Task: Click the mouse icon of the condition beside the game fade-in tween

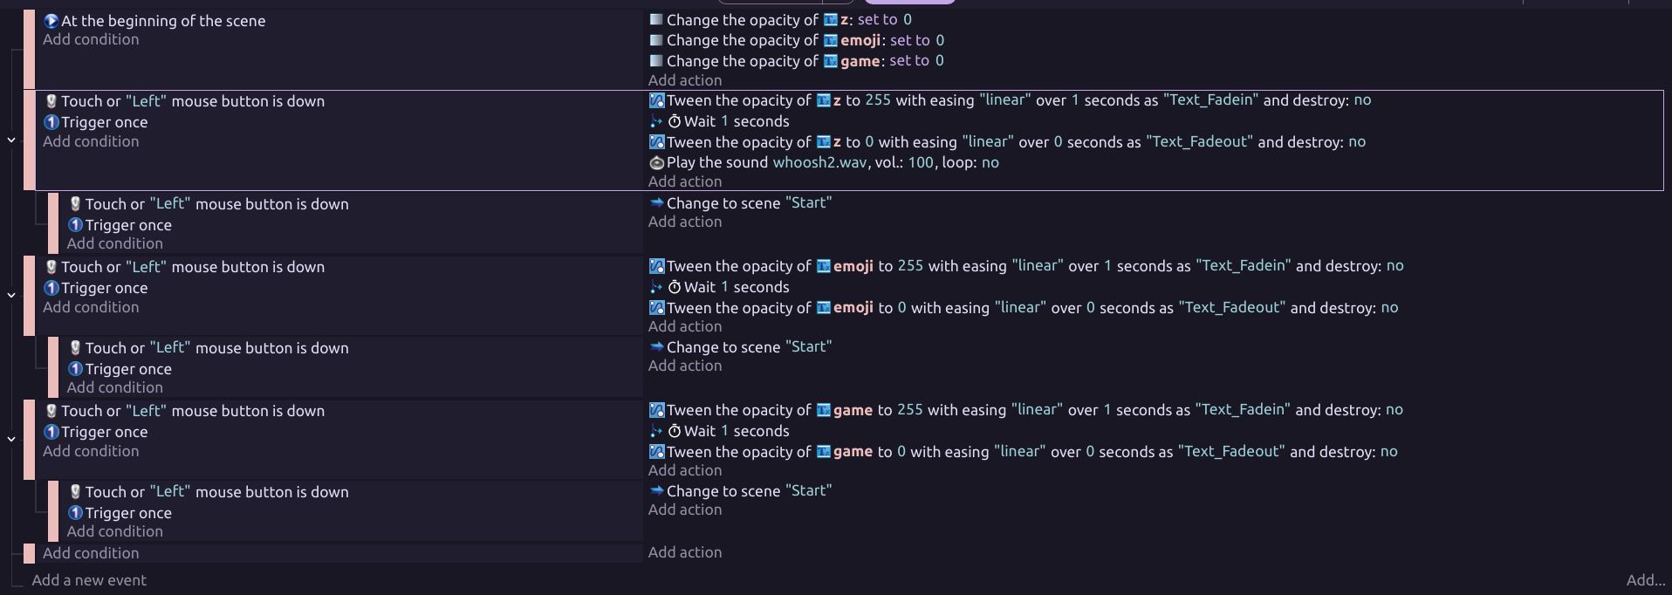Action: coord(51,411)
